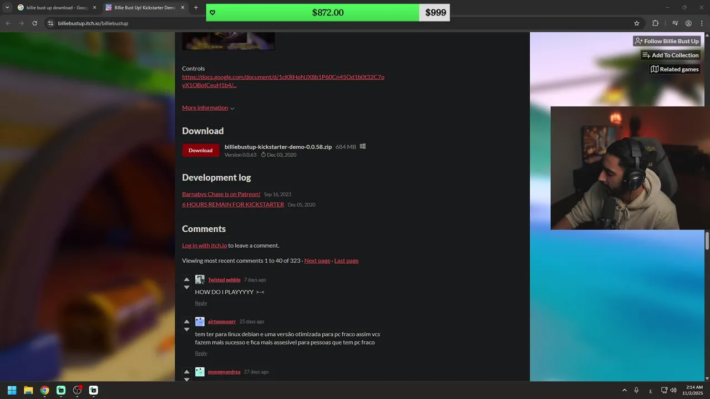710x399 pixels.
Task: Close the Google search tab
Action: click(94, 8)
